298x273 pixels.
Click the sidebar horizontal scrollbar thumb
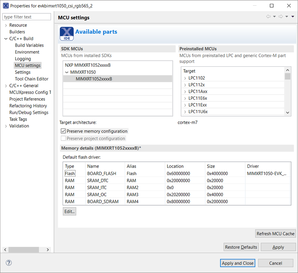[x=24, y=250]
